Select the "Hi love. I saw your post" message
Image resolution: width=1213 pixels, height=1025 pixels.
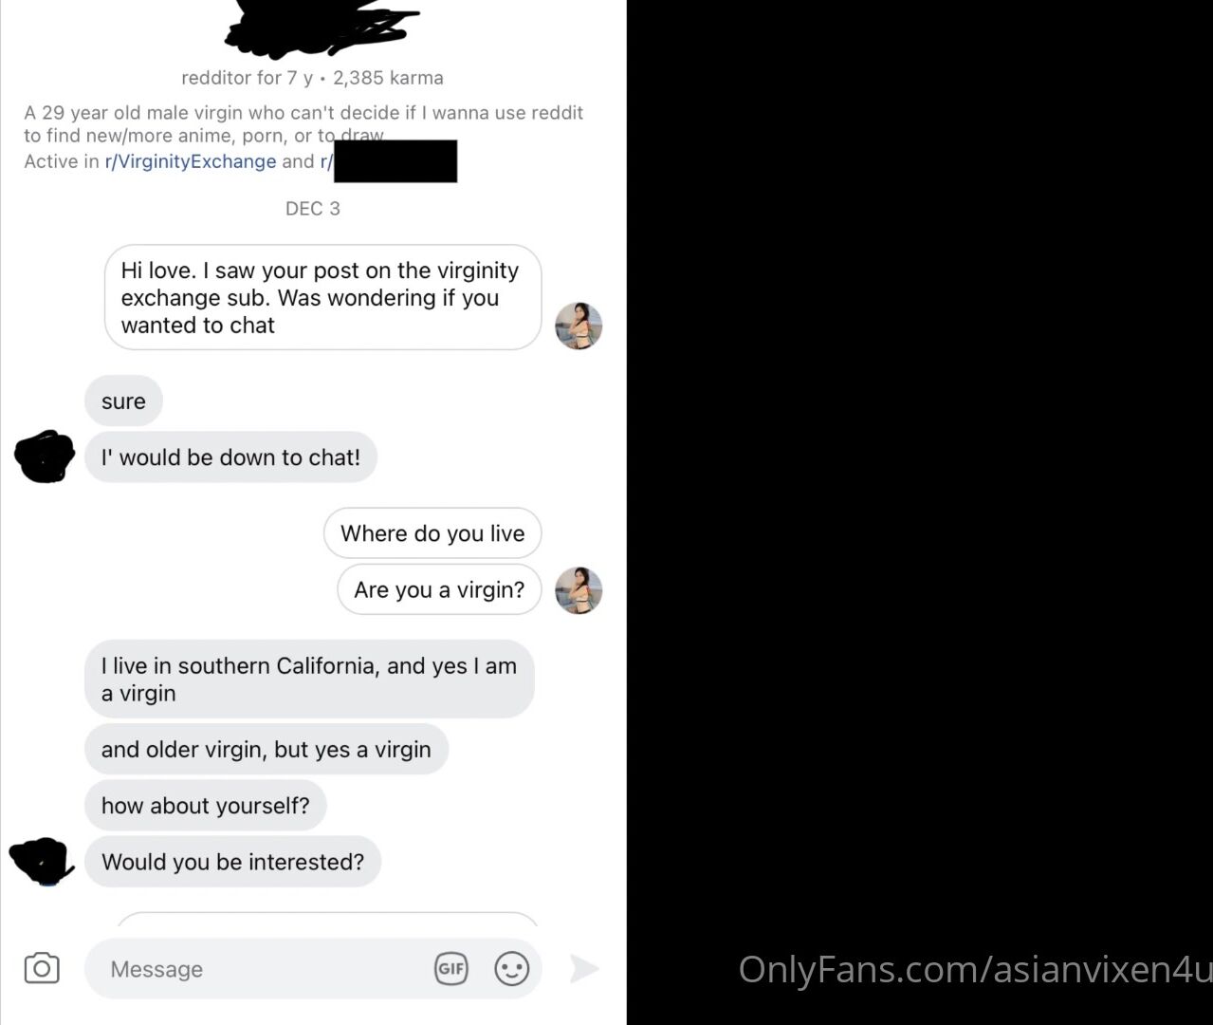pyautogui.click(x=322, y=297)
